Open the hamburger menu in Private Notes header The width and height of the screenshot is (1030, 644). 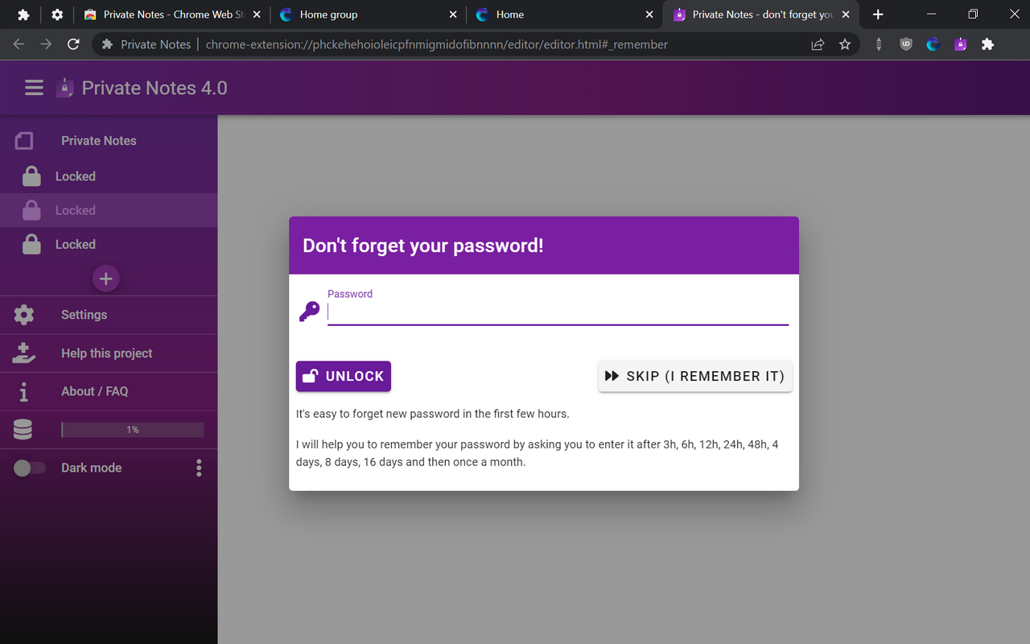click(x=34, y=88)
